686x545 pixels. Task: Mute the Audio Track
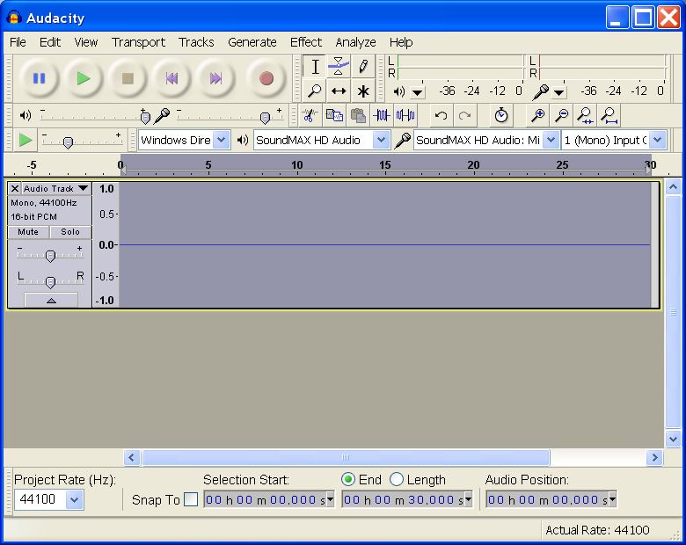point(28,232)
